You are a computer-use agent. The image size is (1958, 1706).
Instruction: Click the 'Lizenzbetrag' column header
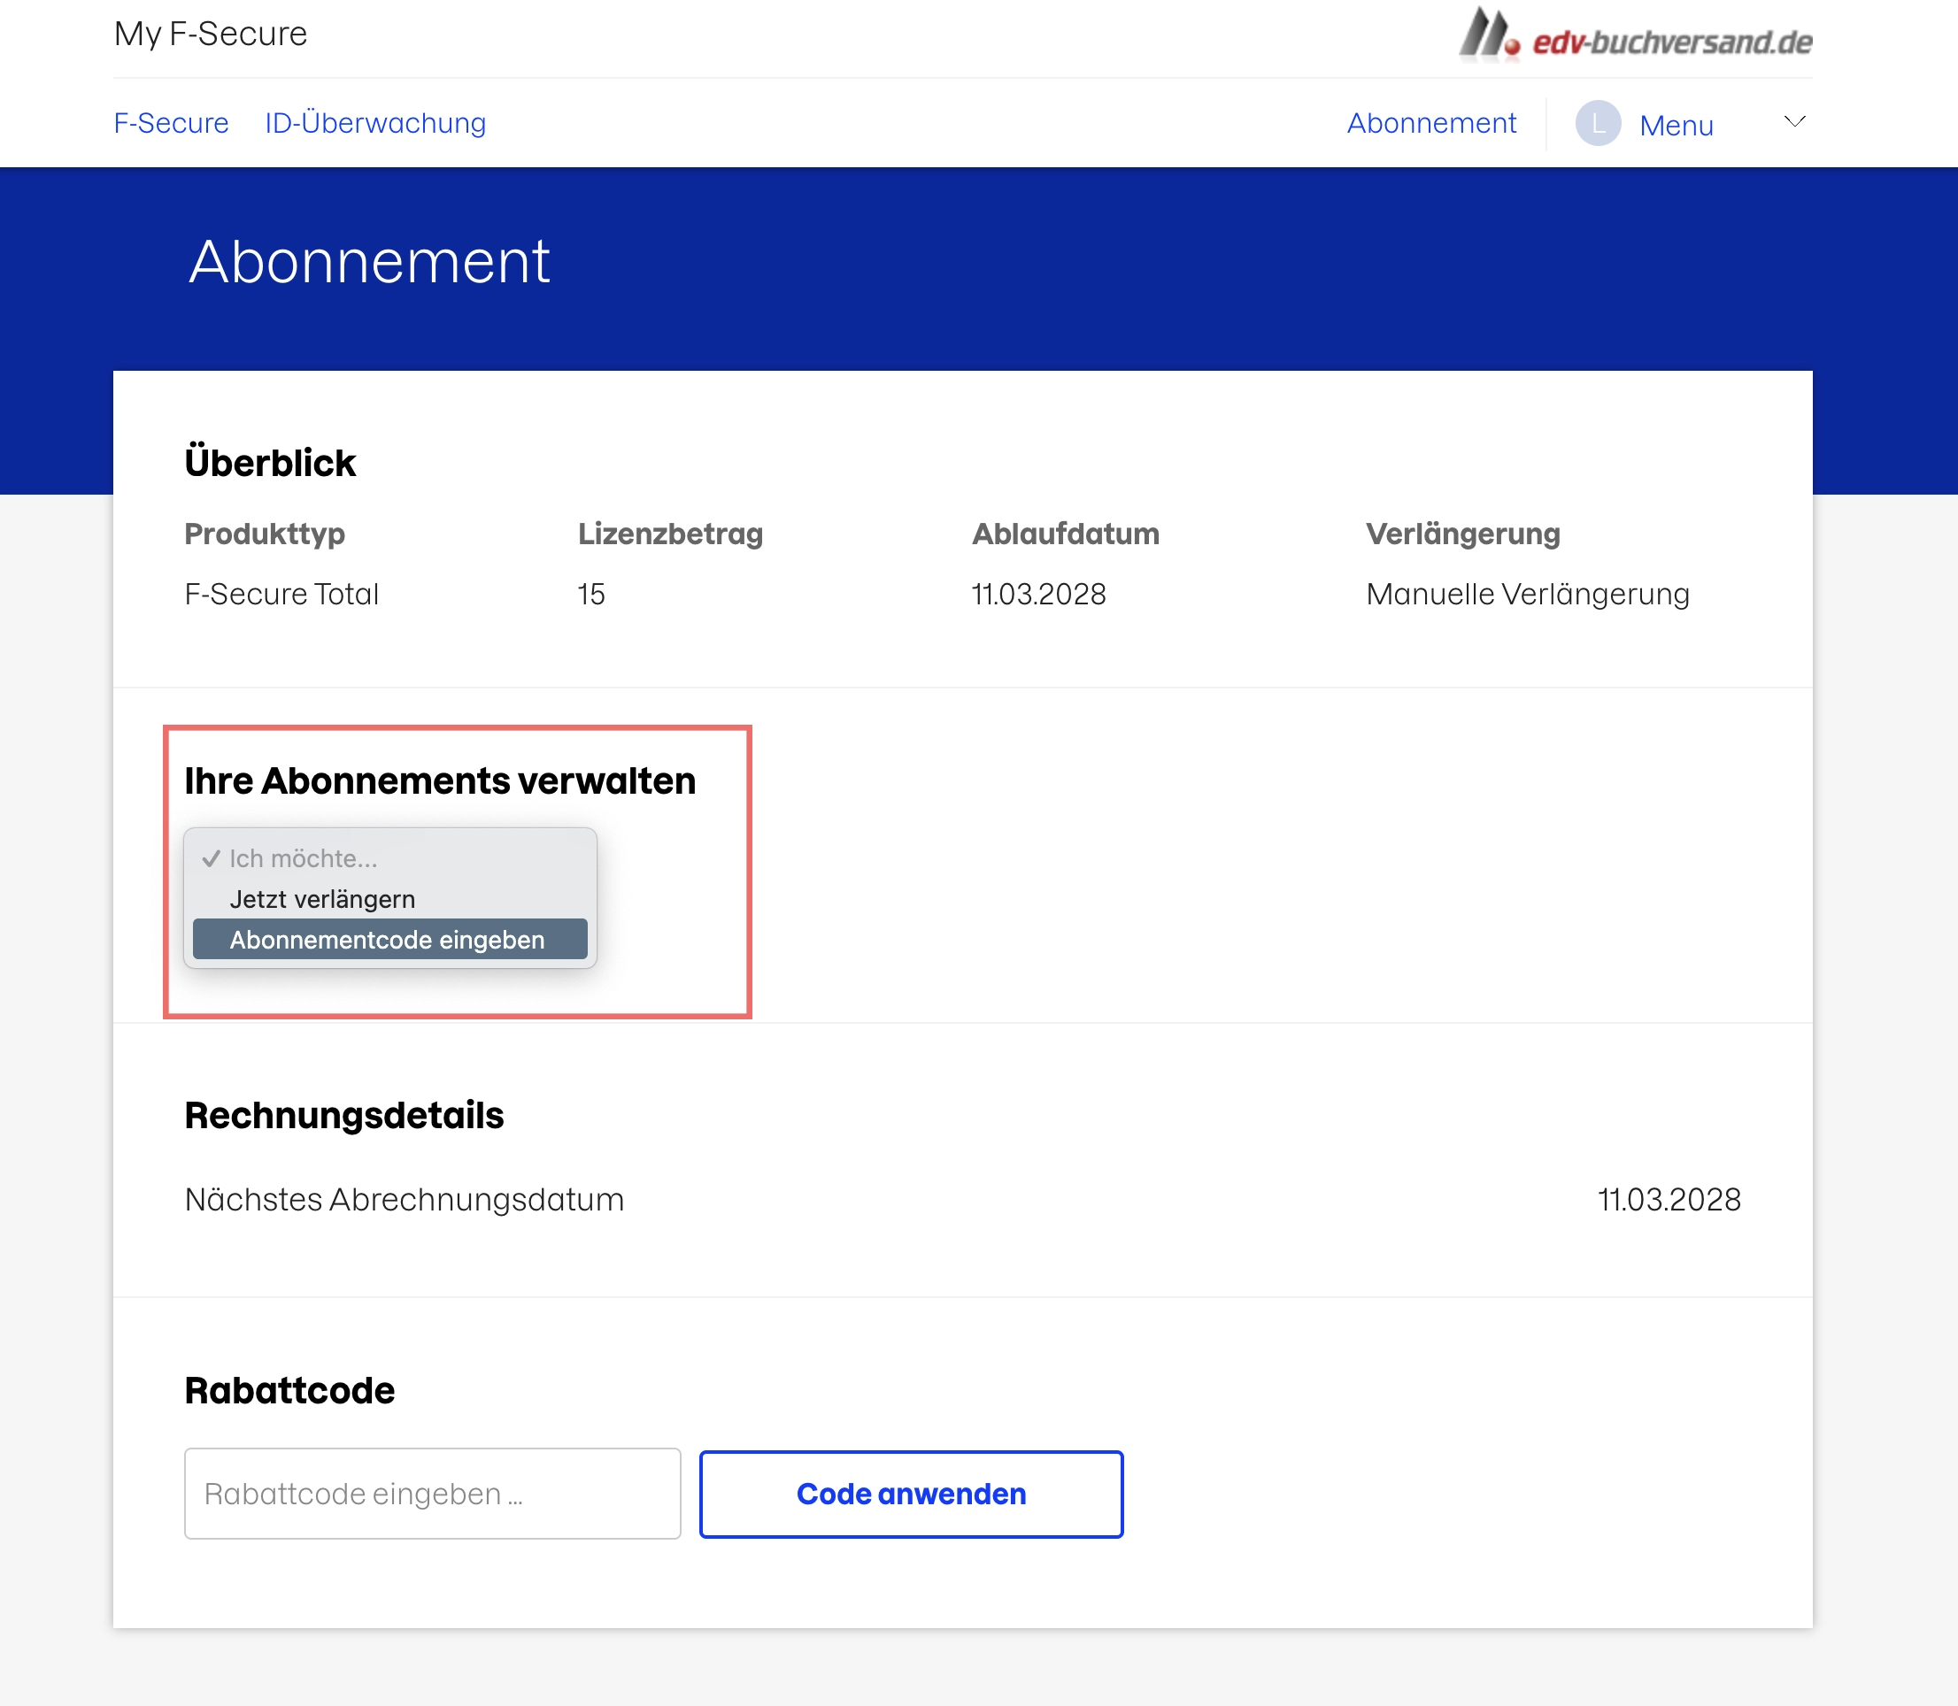(670, 534)
